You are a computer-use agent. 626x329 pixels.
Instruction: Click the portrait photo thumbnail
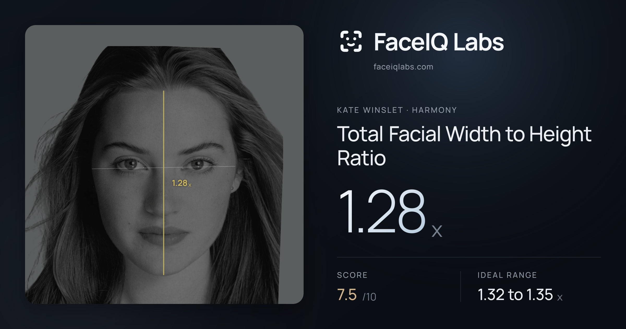pos(164,164)
